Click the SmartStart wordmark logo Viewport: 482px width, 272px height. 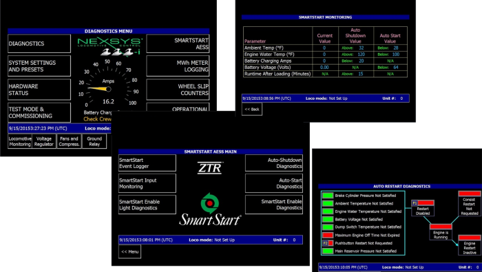click(x=210, y=220)
